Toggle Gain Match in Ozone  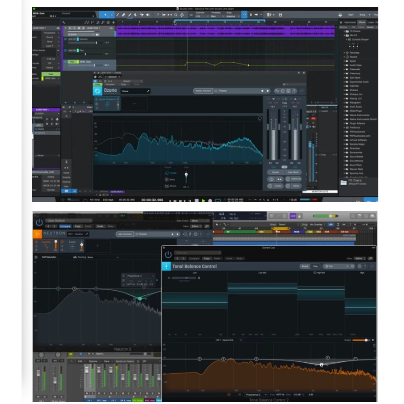click(x=293, y=172)
